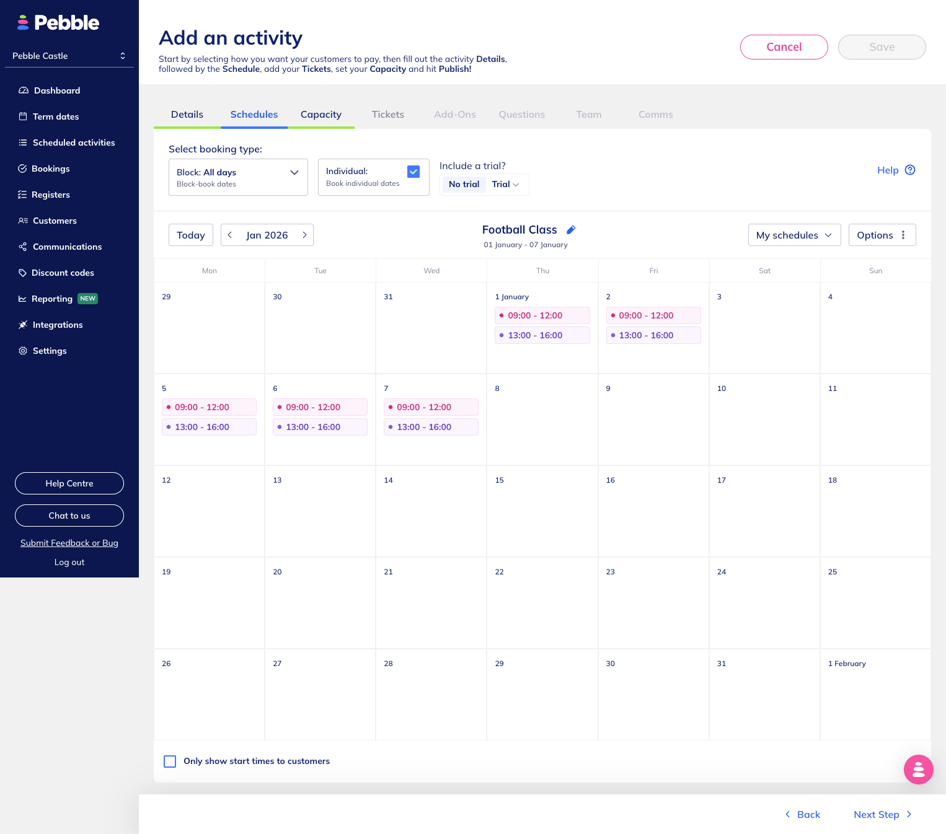Image resolution: width=946 pixels, height=834 pixels.
Task: Open the My schedules dropdown
Action: [x=794, y=235]
